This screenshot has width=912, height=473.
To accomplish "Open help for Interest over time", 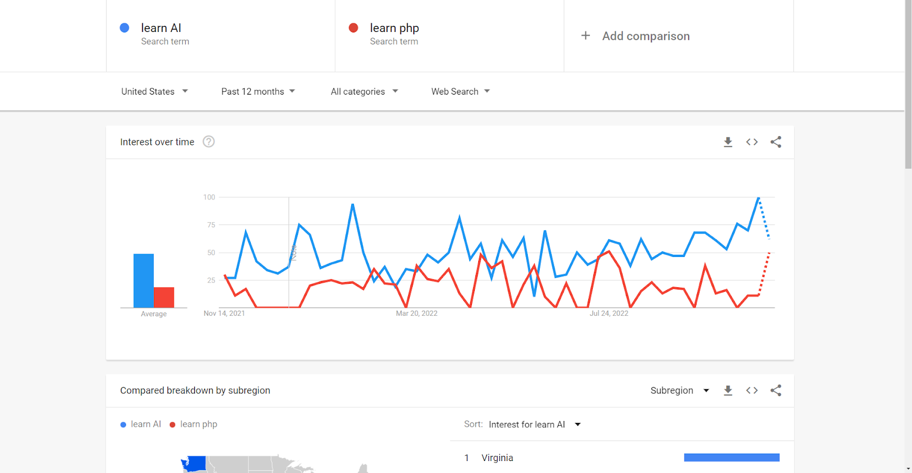I will pos(209,142).
